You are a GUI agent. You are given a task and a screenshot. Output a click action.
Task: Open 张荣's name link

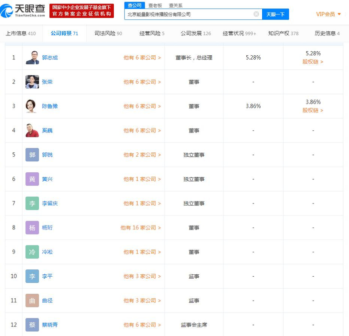click(47, 82)
